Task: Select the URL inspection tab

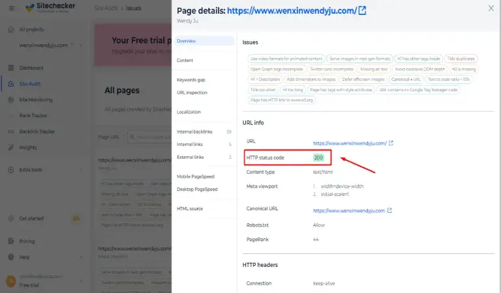Action: (192, 92)
